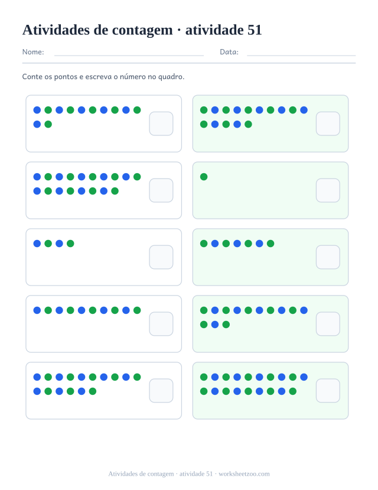The width and height of the screenshot is (378, 490).
Task: Select answer box beside the seven-dot group
Action: pos(328,257)
